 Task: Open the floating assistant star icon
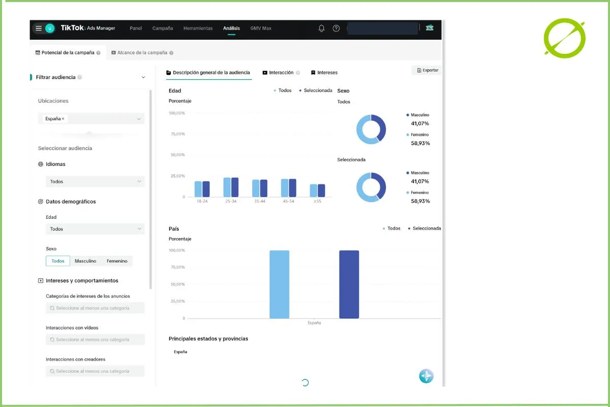click(x=426, y=376)
